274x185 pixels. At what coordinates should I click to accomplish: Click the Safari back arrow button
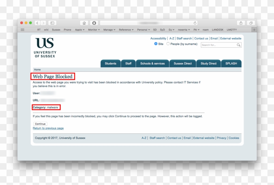[x=37, y=23]
